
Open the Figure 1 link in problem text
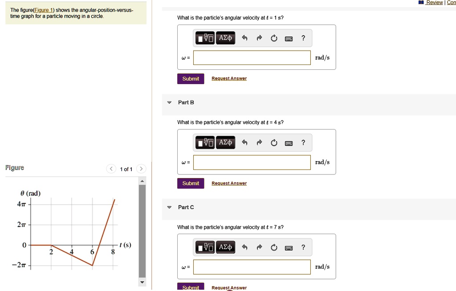click(45, 10)
